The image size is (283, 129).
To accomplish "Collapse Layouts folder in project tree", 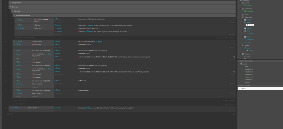I will [241, 3].
